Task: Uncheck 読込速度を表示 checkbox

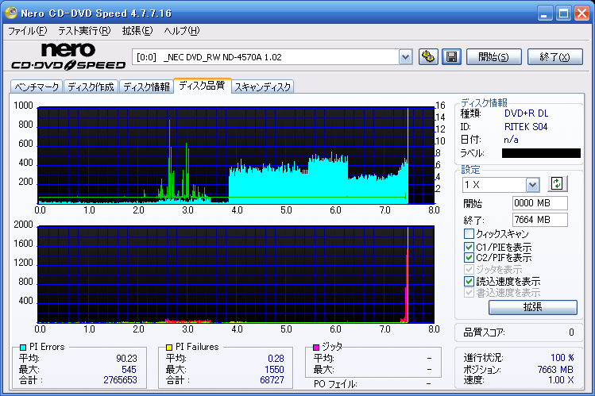Action: pyautogui.click(x=469, y=281)
